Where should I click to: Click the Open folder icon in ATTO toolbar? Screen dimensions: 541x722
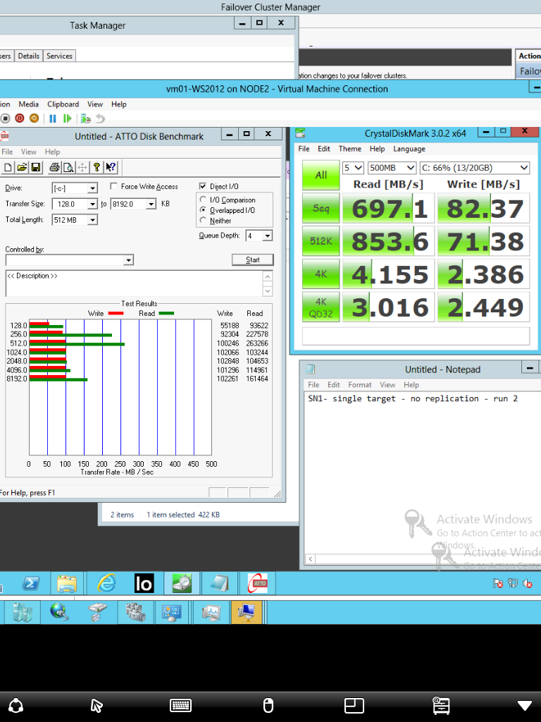point(22,167)
